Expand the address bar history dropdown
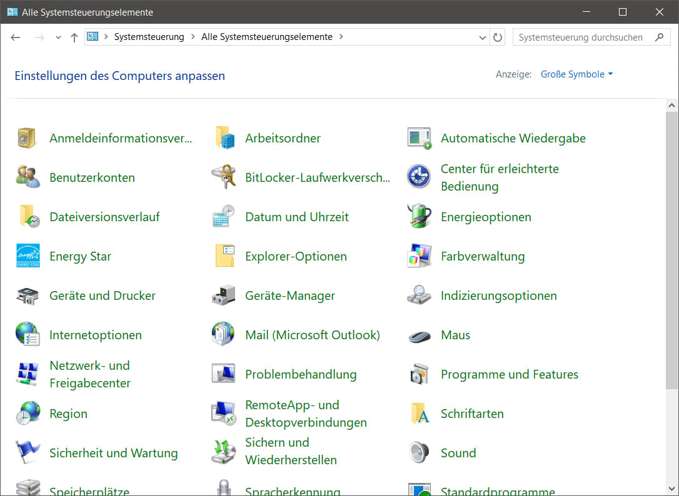Viewport: 679px width, 496px height. click(x=482, y=37)
